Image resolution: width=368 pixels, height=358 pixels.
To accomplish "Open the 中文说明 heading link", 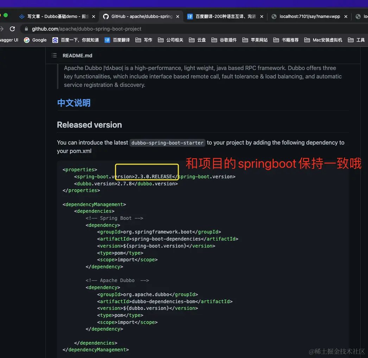I will [74, 103].
